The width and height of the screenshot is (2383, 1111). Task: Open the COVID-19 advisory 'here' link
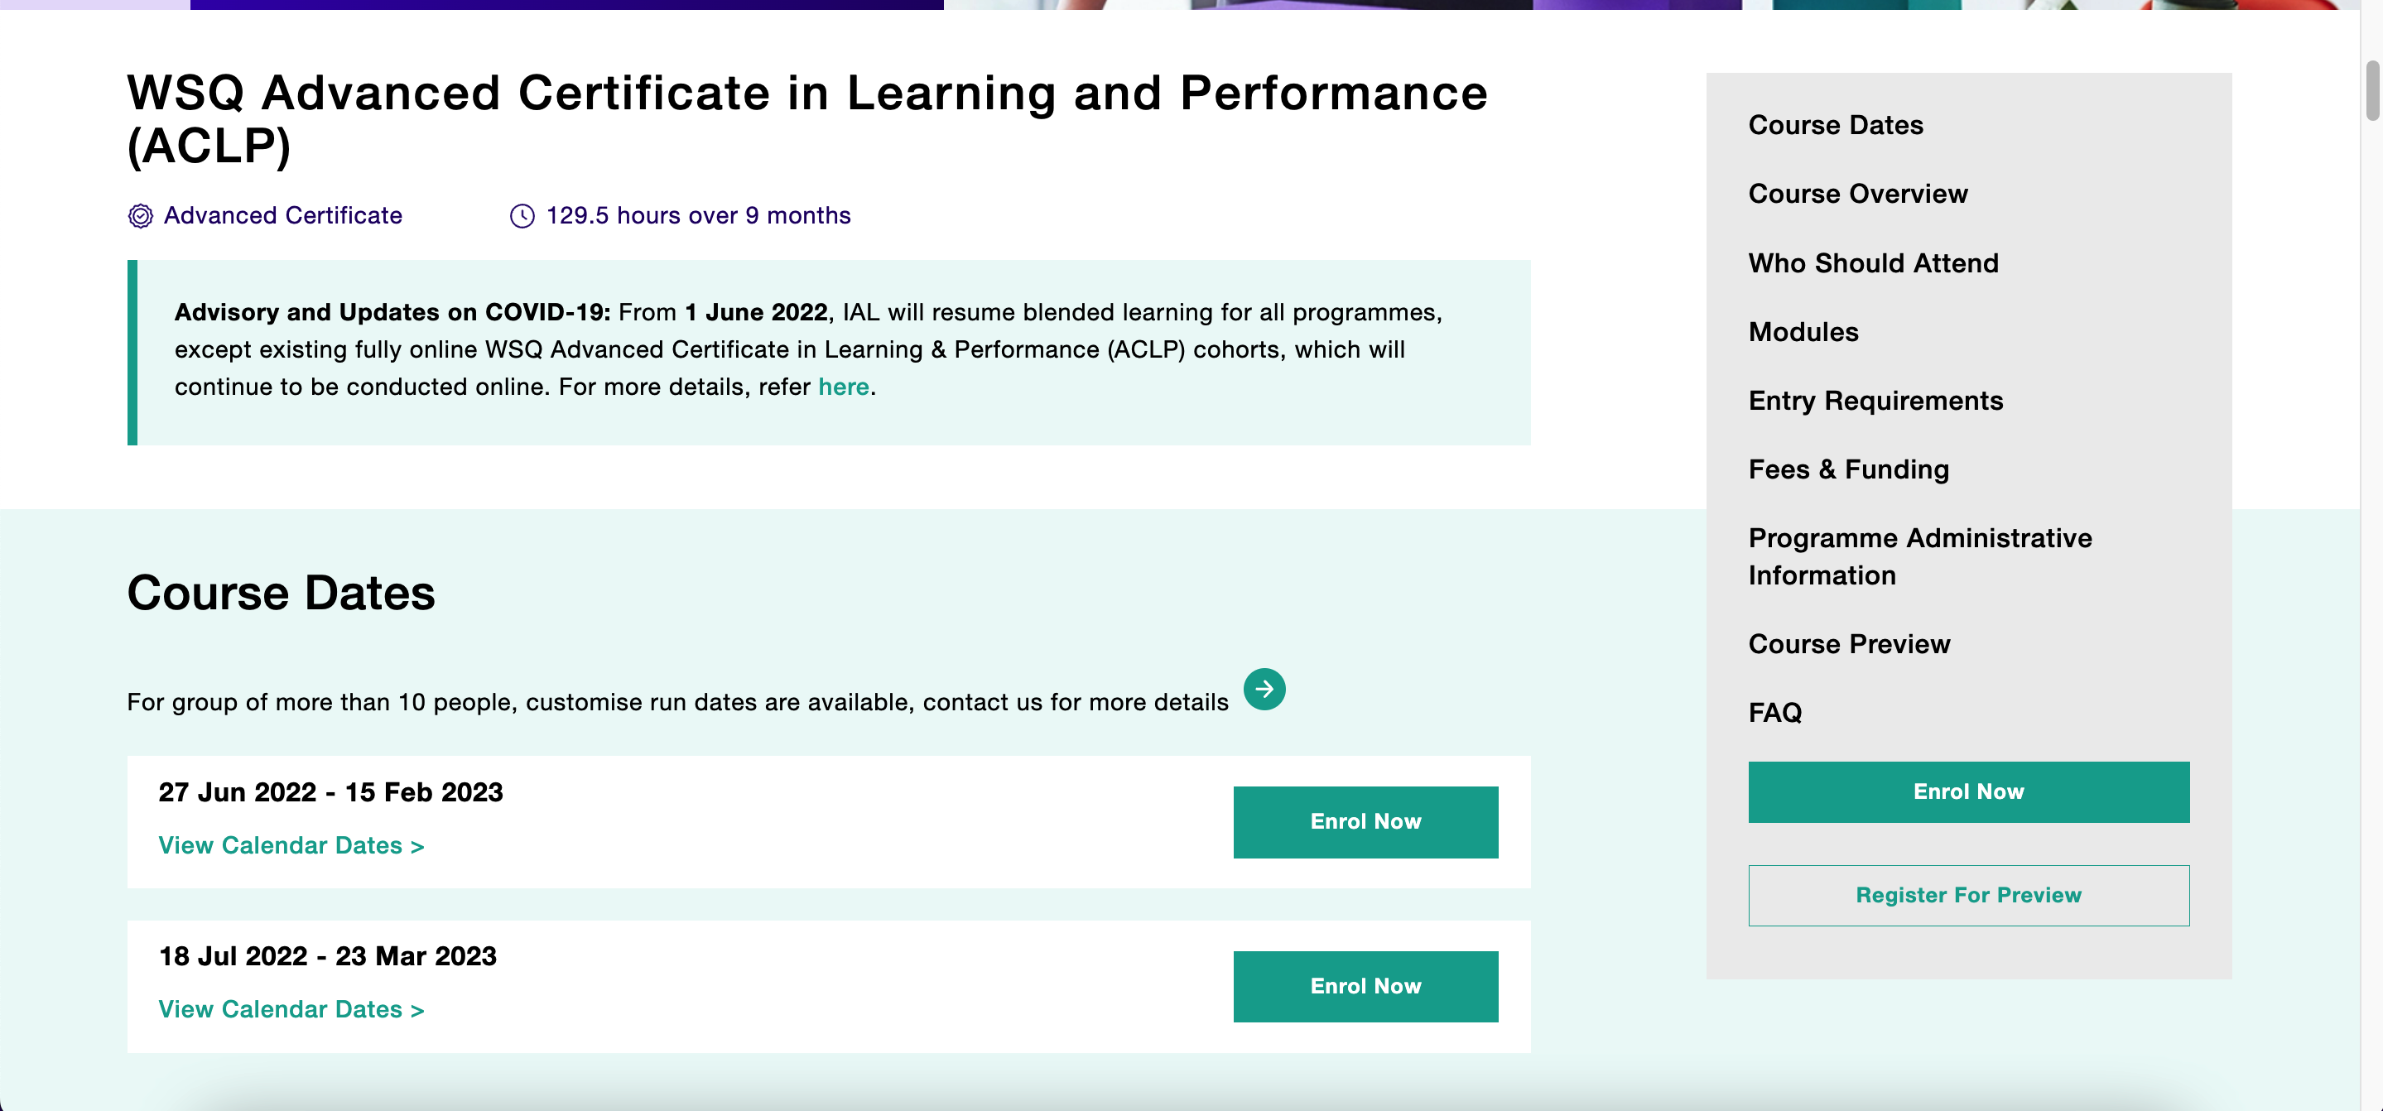click(x=843, y=387)
